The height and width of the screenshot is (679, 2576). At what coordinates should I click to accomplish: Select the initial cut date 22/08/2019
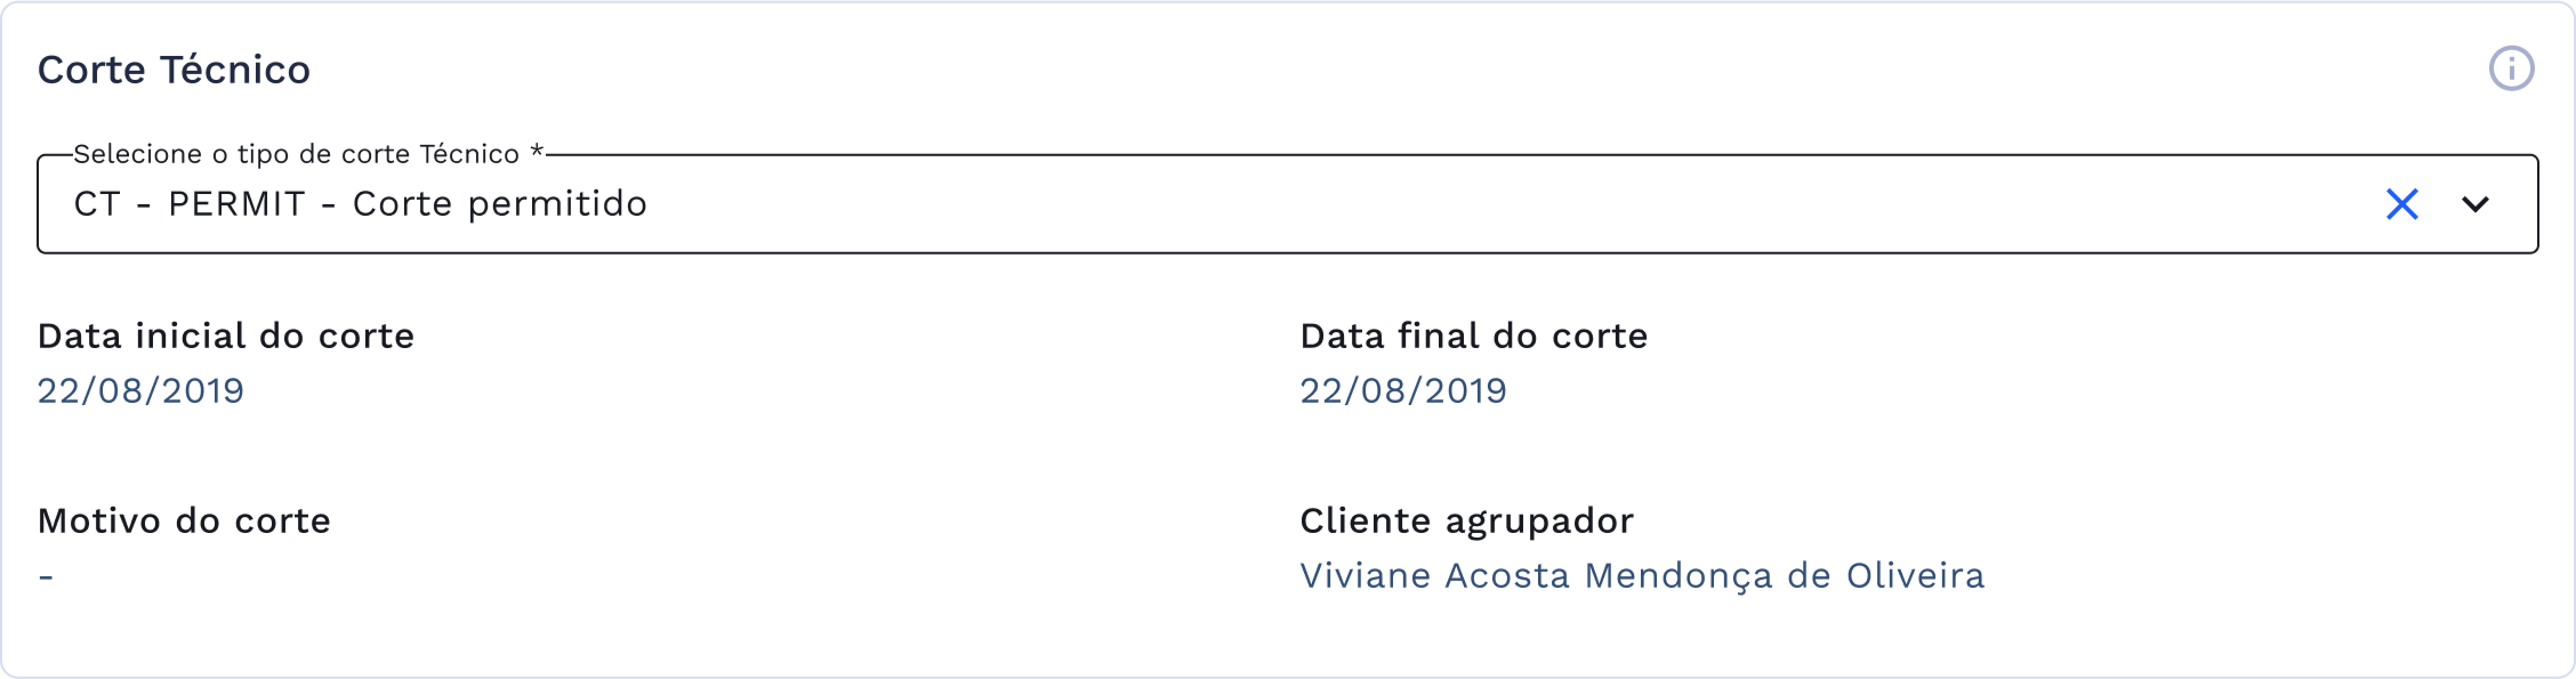tap(141, 390)
